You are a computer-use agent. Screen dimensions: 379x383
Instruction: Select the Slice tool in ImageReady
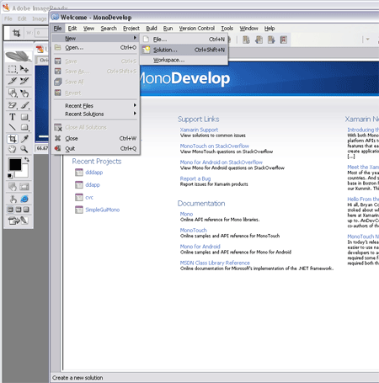[12, 81]
